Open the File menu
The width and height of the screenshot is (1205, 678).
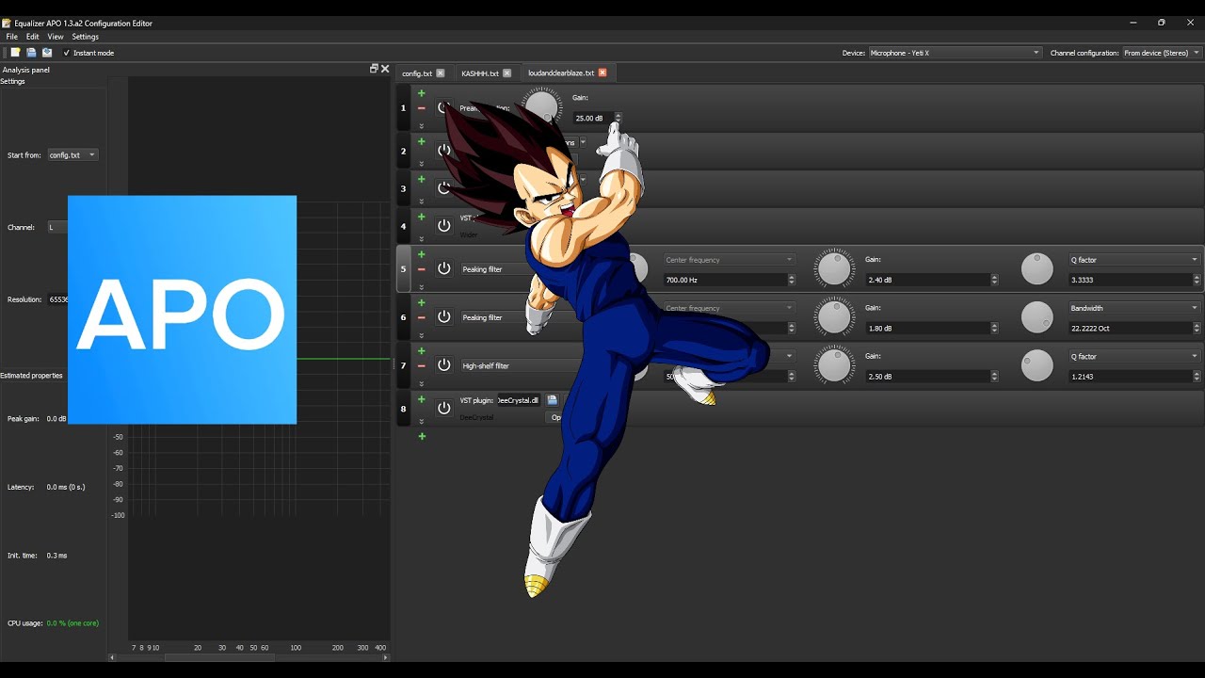point(12,37)
